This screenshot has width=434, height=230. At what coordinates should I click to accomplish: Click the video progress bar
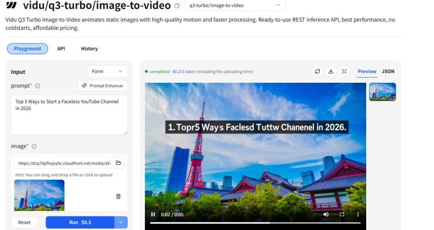(x=255, y=223)
